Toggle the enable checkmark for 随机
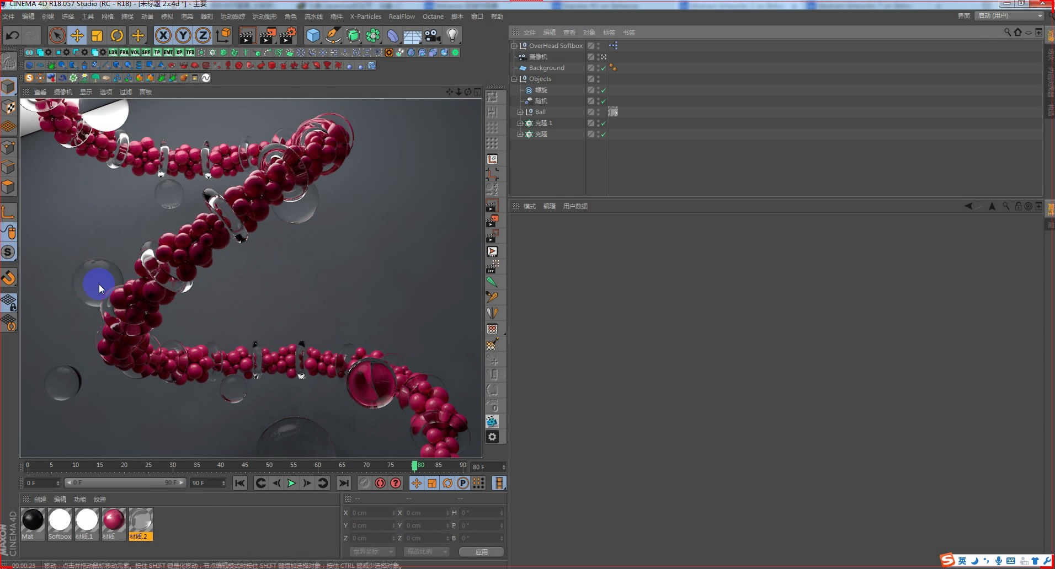 tap(603, 101)
